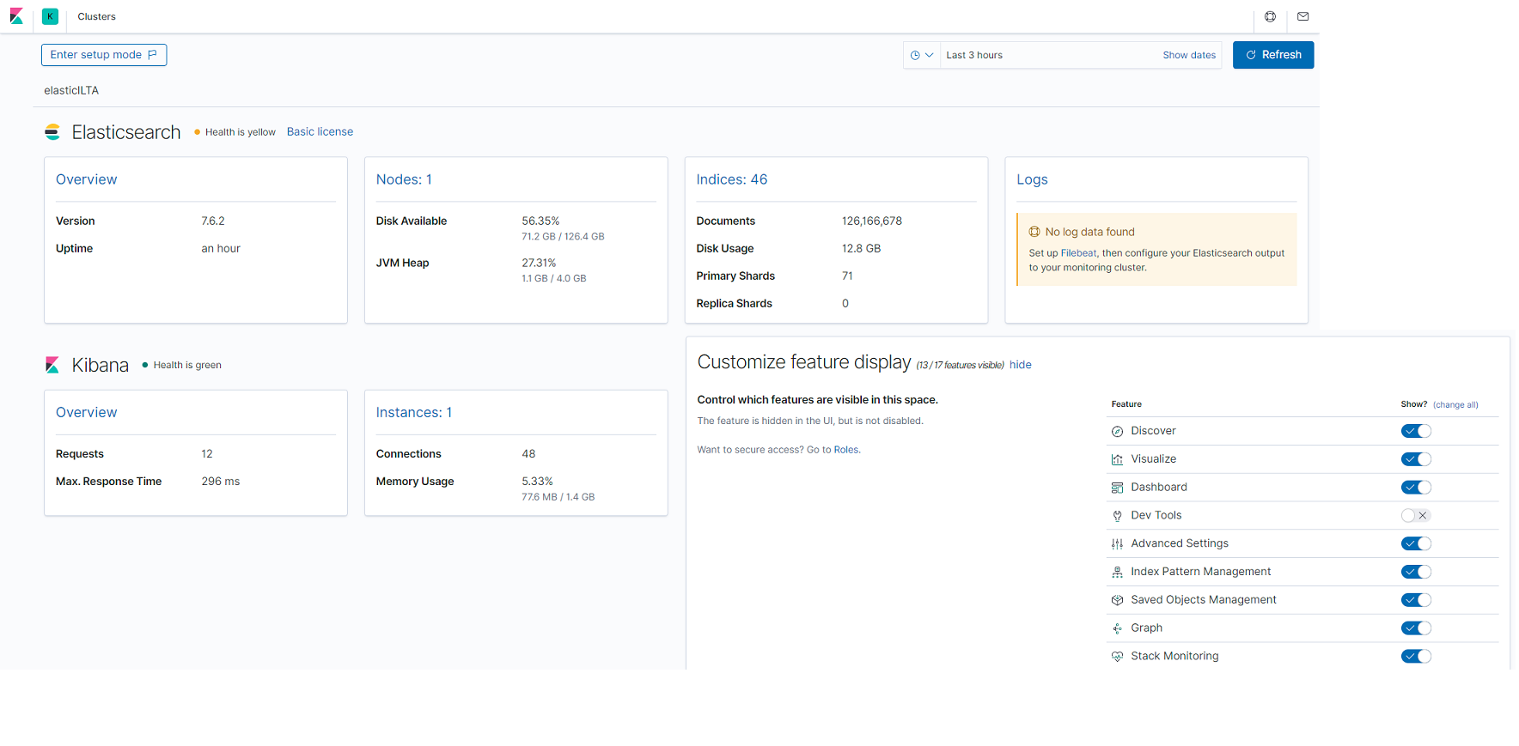1519x746 pixels.
Task: Click the 56.35% disk available value
Action: 540,221
